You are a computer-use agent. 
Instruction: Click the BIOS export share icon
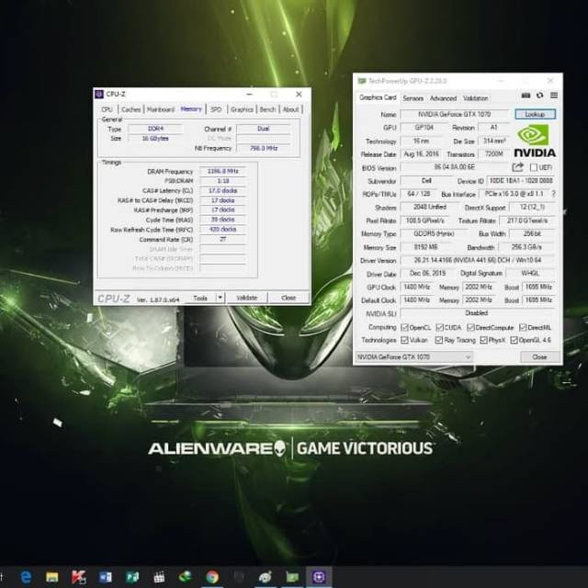click(x=518, y=167)
